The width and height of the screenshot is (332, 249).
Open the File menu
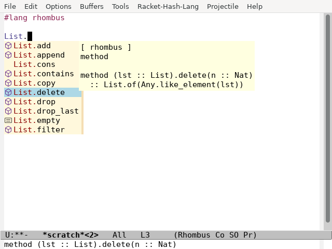pyautogui.click(x=10, y=6)
